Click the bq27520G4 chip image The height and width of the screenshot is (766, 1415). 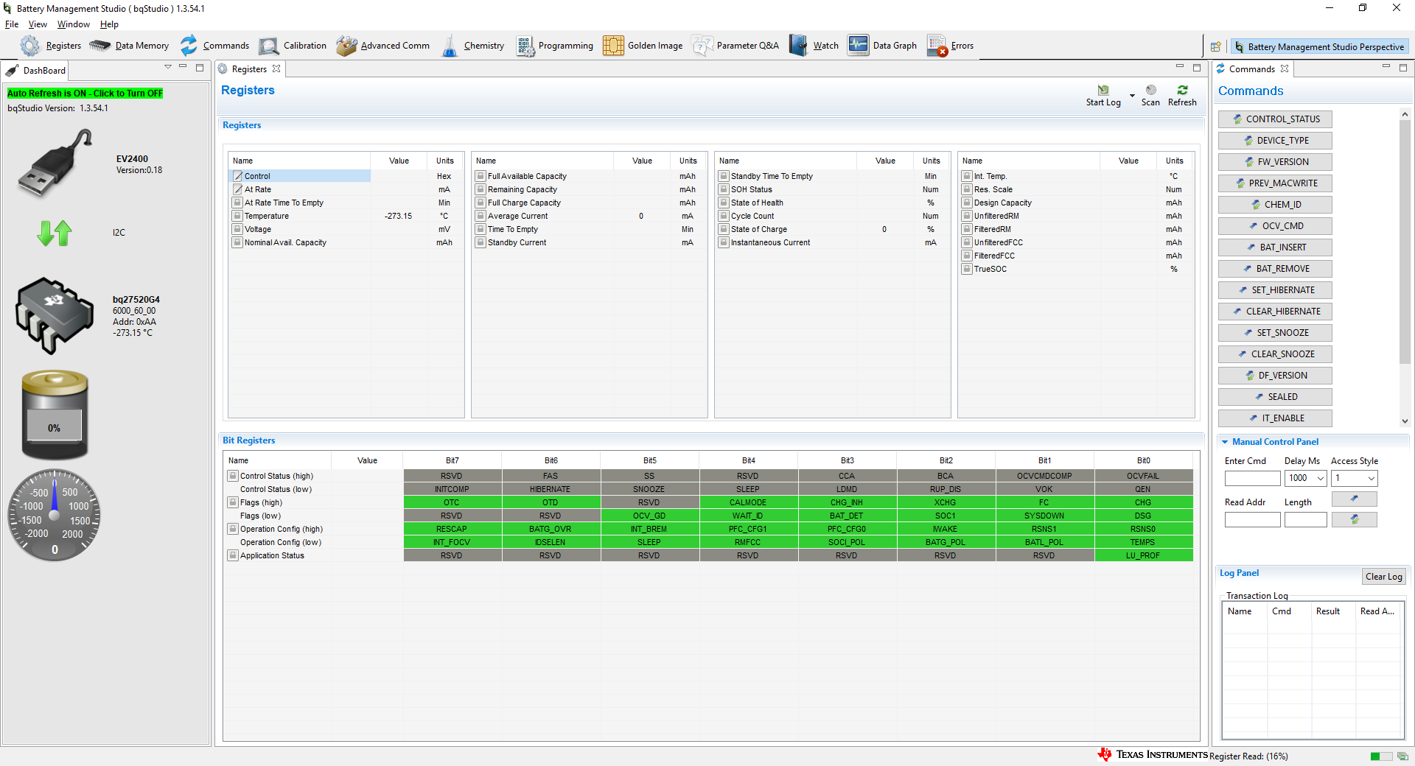[55, 315]
